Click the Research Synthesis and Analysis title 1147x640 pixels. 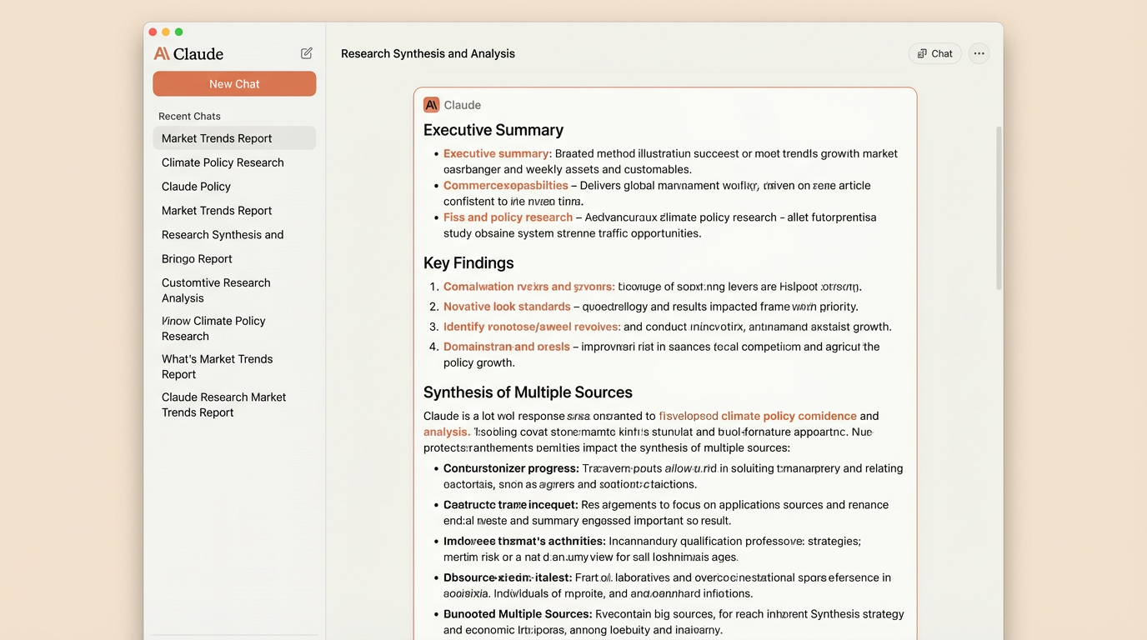(x=428, y=53)
